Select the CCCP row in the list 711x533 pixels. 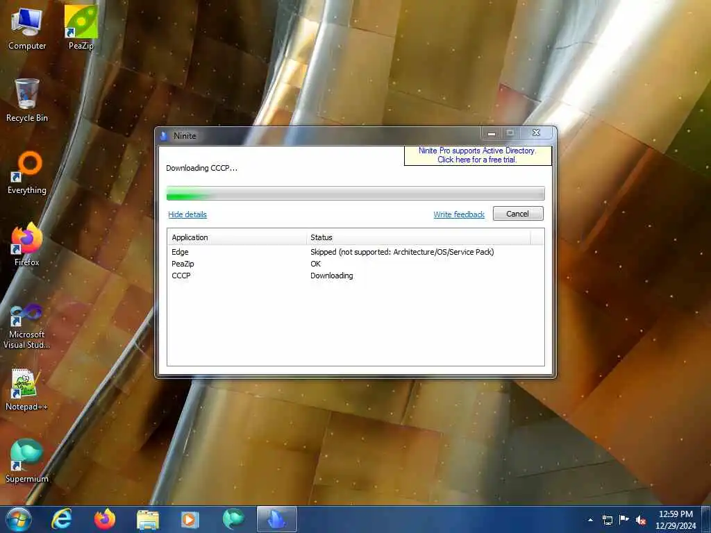(x=355, y=276)
